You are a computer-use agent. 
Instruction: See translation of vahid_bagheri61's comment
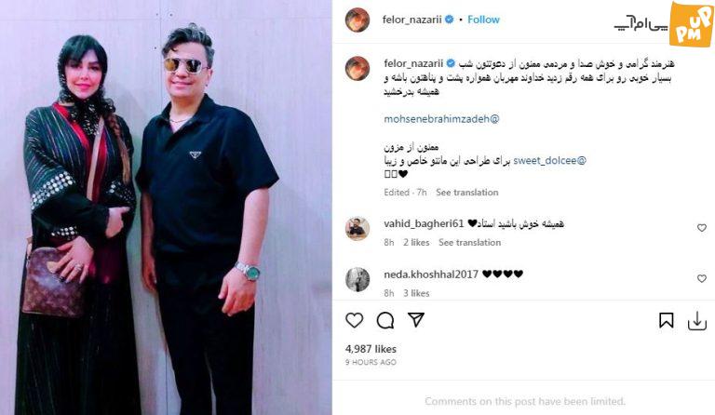[469, 242]
